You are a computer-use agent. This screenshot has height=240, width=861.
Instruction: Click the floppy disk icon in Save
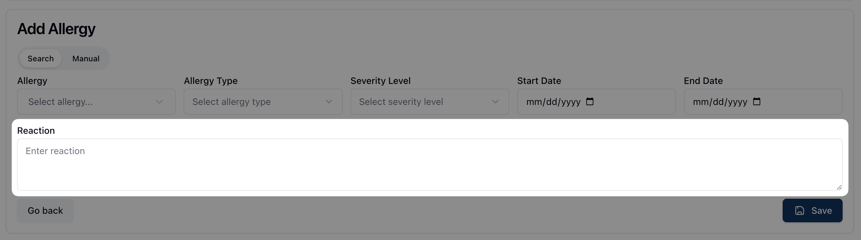pyautogui.click(x=799, y=210)
